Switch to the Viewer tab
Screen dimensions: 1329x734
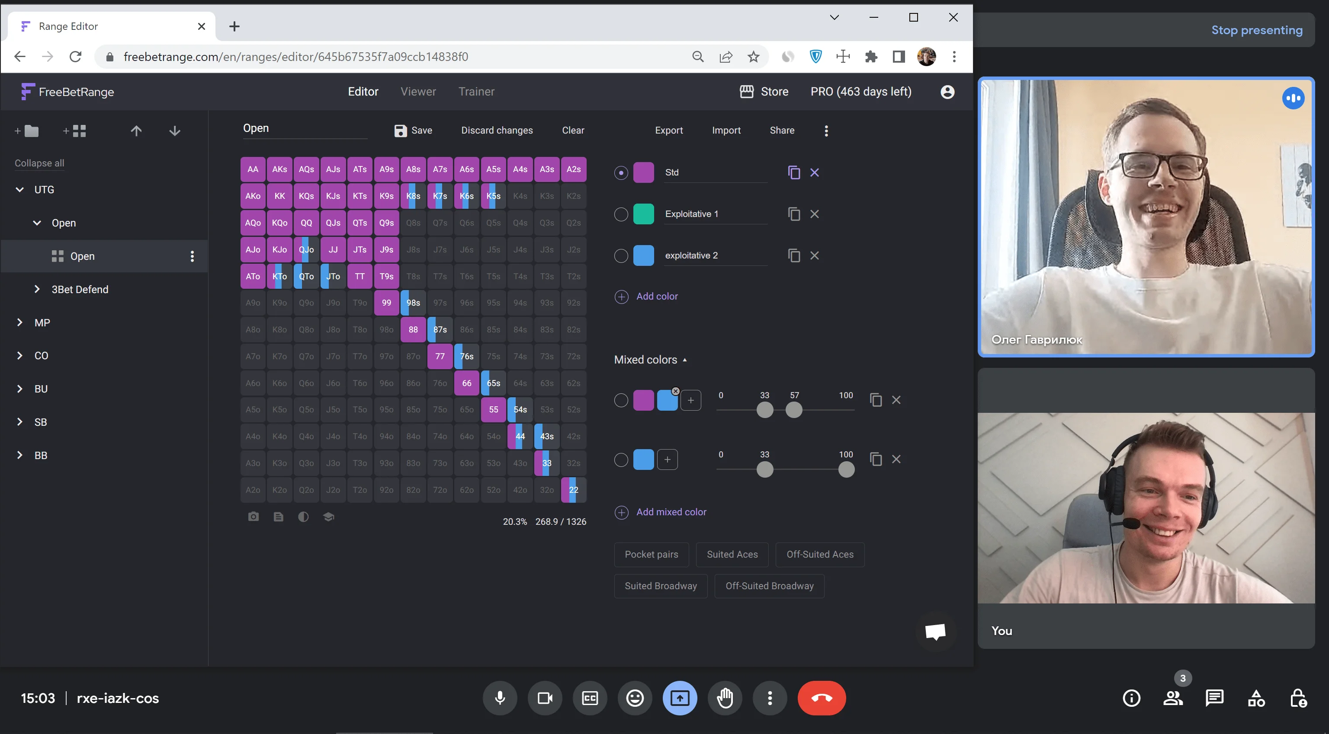[418, 92]
